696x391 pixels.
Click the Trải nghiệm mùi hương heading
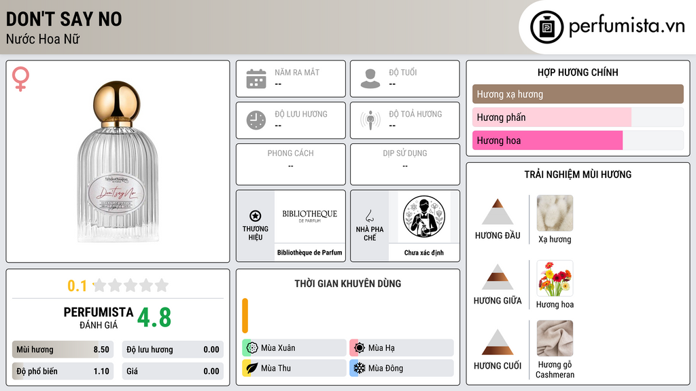pos(578,174)
